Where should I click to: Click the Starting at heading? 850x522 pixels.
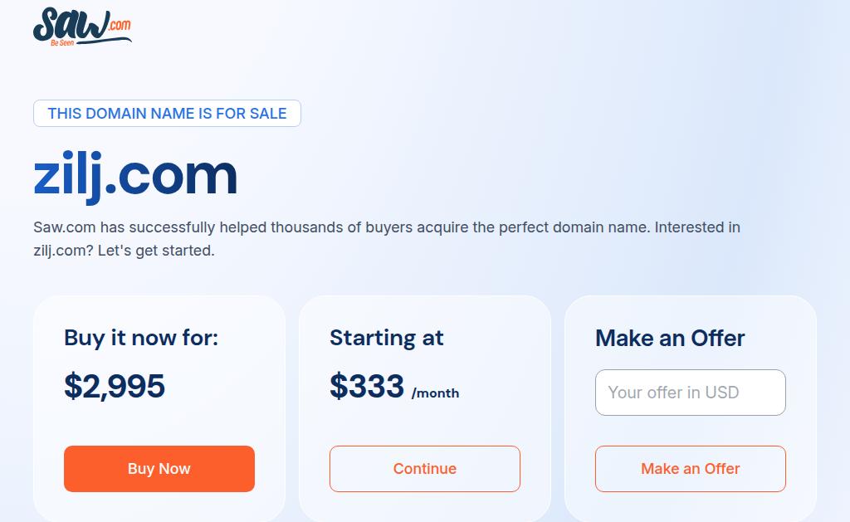coord(387,338)
